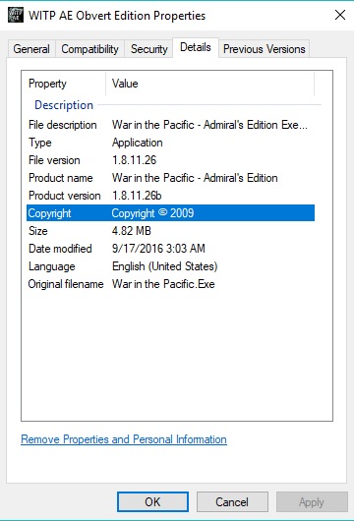Select the Description group heading
The height and width of the screenshot is (521, 354).
click(64, 105)
